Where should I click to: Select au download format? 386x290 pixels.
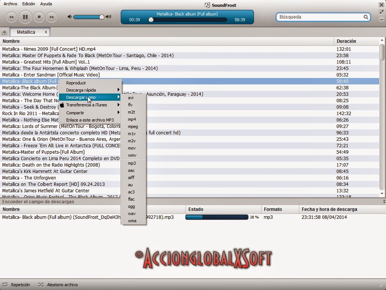134,185
